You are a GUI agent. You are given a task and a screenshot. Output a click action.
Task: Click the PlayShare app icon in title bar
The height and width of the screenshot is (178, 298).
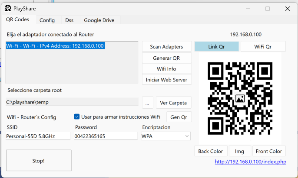click(x=8, y=9)
